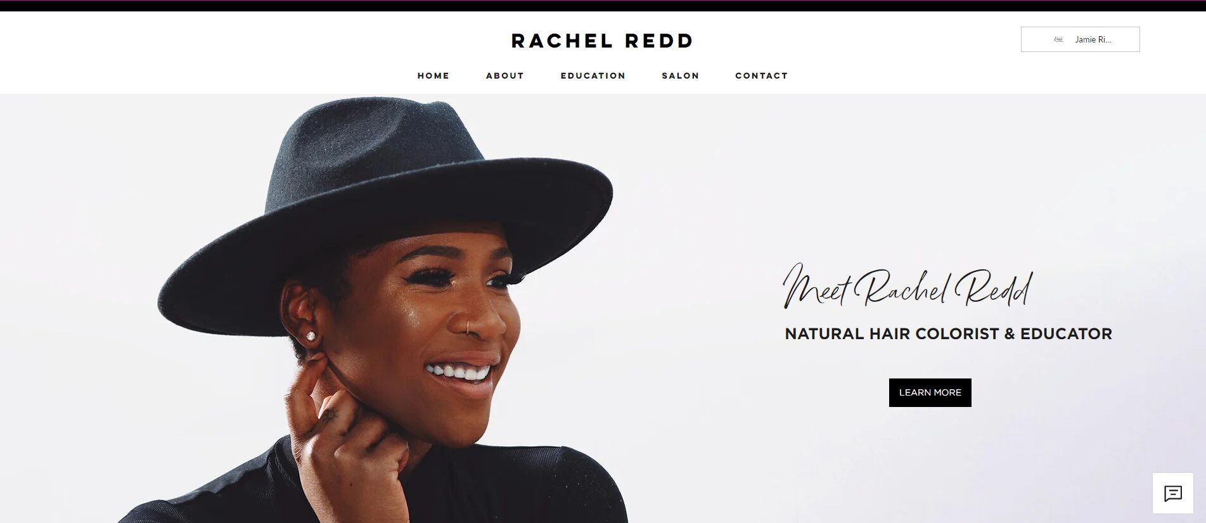Click the diamond stud earring in photo

tap(311, 336)
